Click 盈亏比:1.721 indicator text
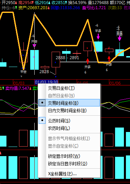The width and height of the screenshot is (130, 184). click(94, 8)
